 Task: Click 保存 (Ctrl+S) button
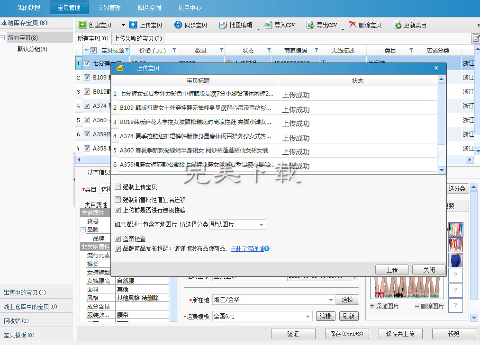point(347,334)
